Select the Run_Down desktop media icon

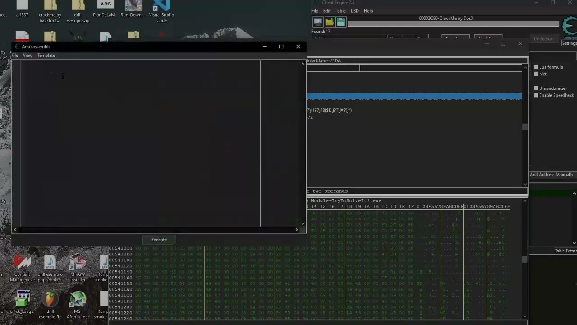click(x=133, y=9)
